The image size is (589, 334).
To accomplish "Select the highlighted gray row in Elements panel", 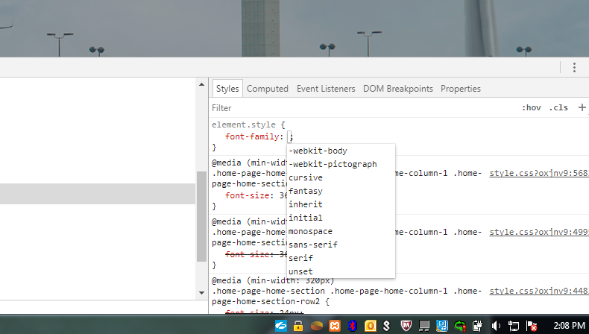I will (x=98, y=194).
